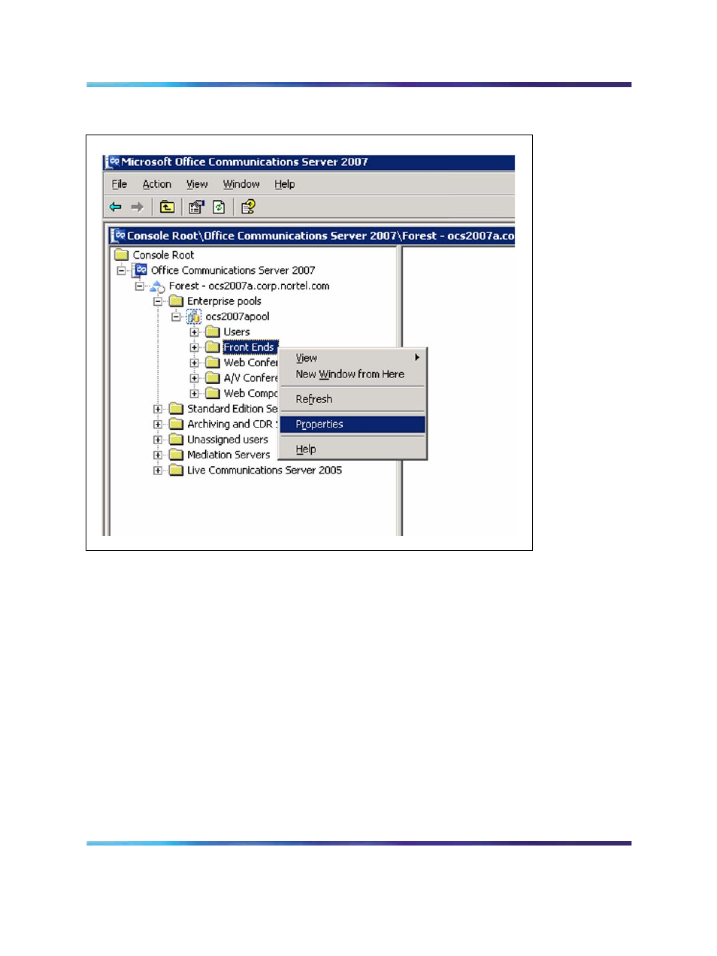Viewport: 717px width, 956px height.
Task: Select New Window from Here
Action: click(x=352, y=374)
